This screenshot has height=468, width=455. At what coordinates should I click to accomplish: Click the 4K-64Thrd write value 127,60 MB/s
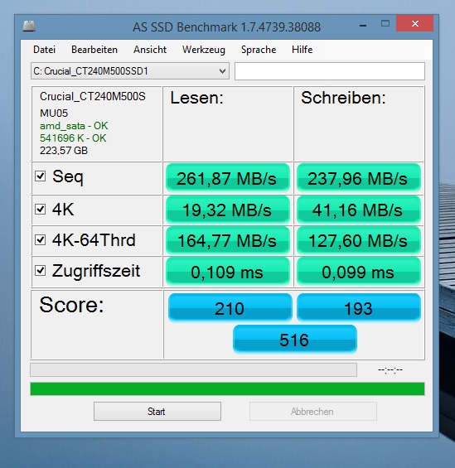(x=359, y=240)
